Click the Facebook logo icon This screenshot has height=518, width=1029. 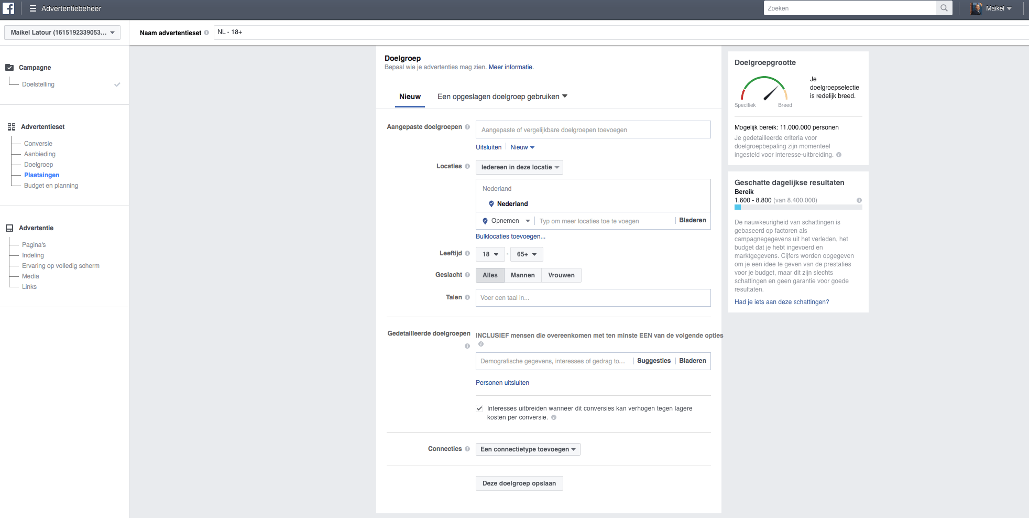[8, 8]
